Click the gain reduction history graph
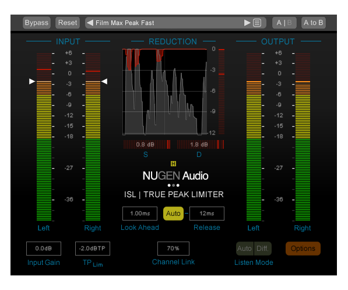This screenshot has height=290, width=348. coord(165,92)
